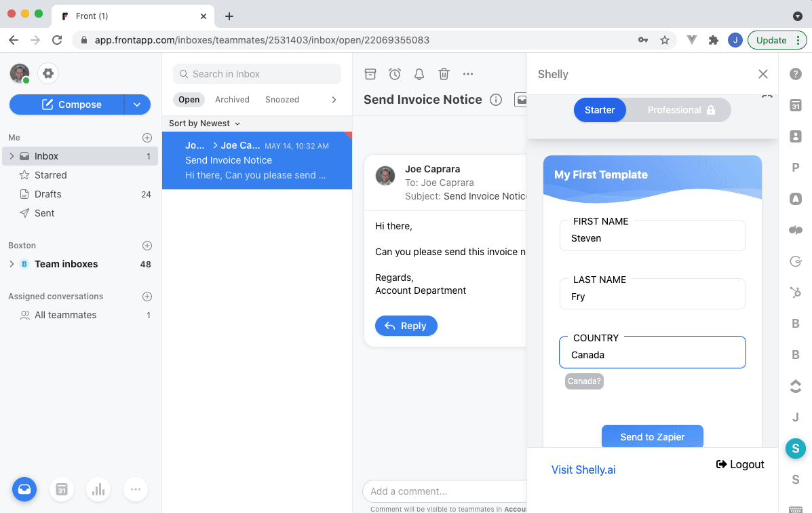Open browser extensions puzzle icon
The height and width of the screenshot is (513, 812).
tap(714, 40)
